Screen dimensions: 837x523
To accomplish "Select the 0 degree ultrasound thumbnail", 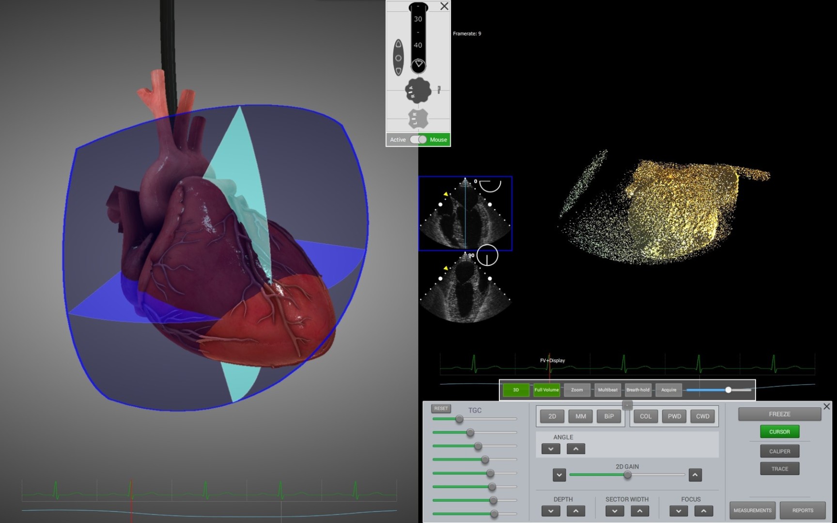I will coord(465,214).
